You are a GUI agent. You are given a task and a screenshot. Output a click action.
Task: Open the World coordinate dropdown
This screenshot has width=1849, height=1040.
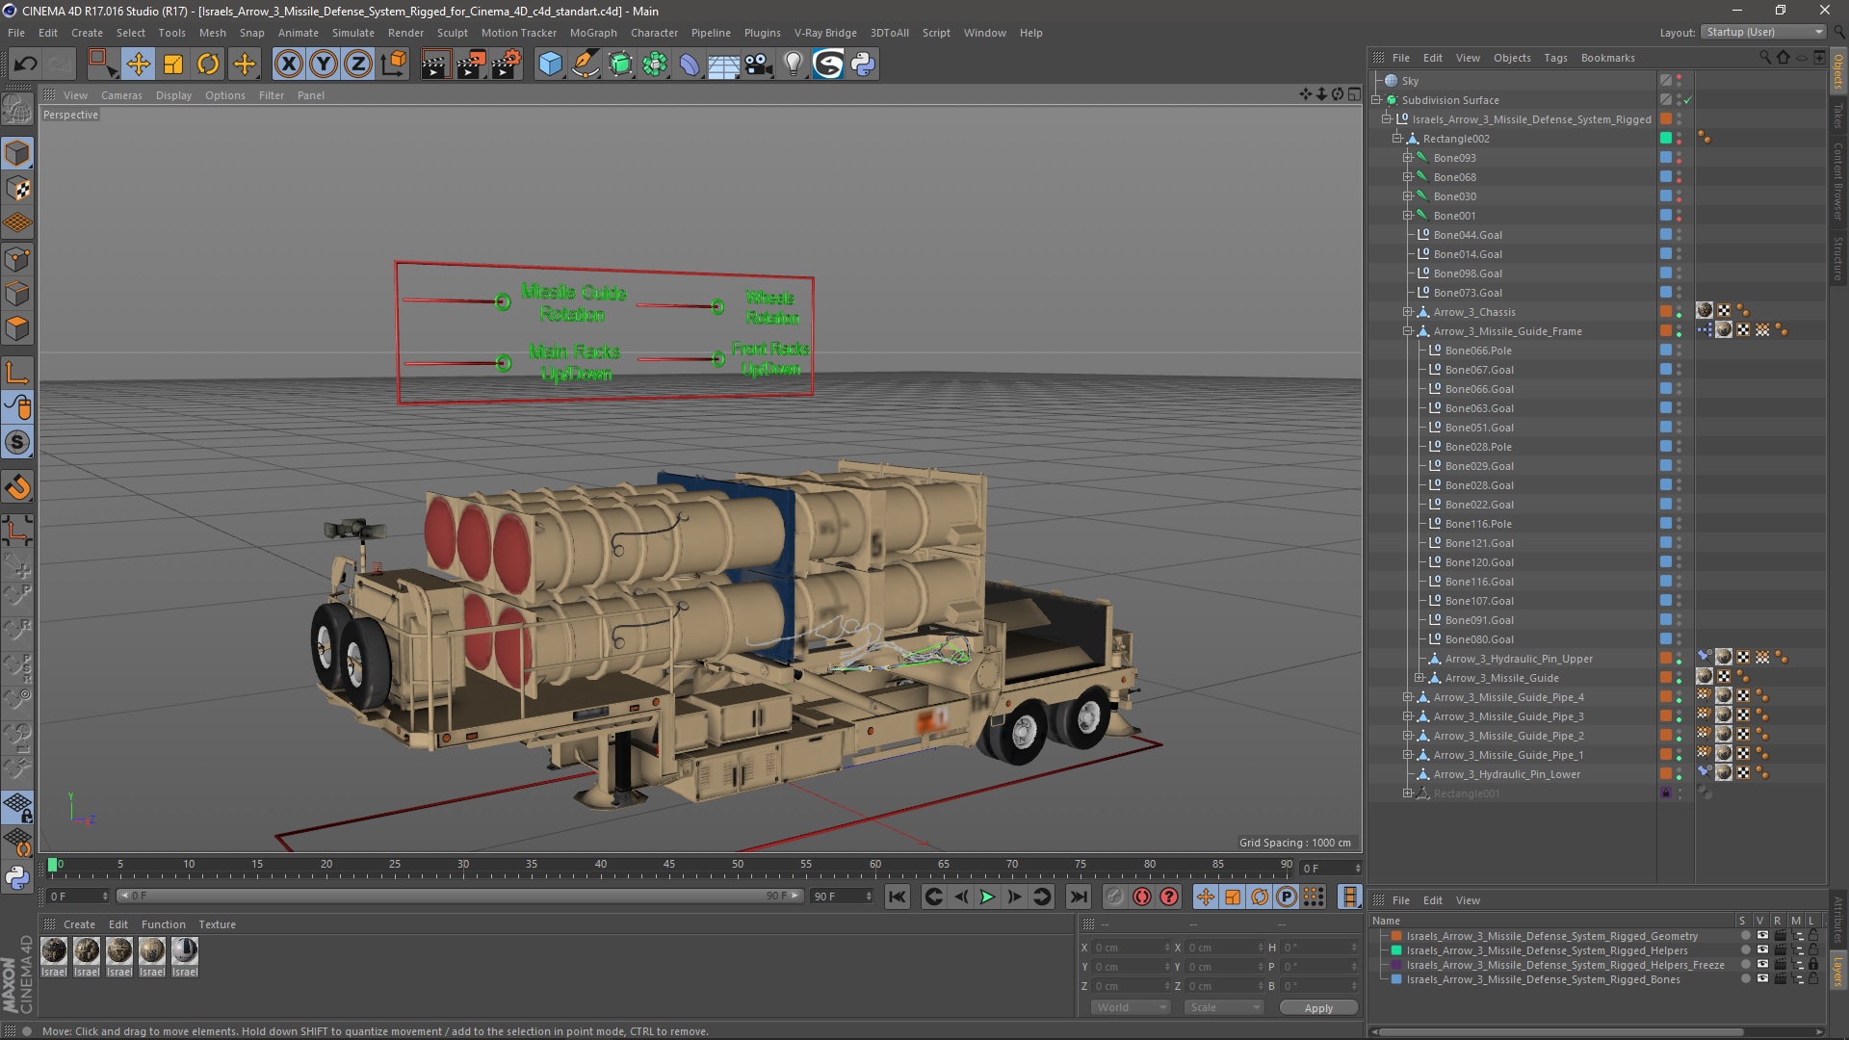pyautogui.click(x=1130, y=1007)
